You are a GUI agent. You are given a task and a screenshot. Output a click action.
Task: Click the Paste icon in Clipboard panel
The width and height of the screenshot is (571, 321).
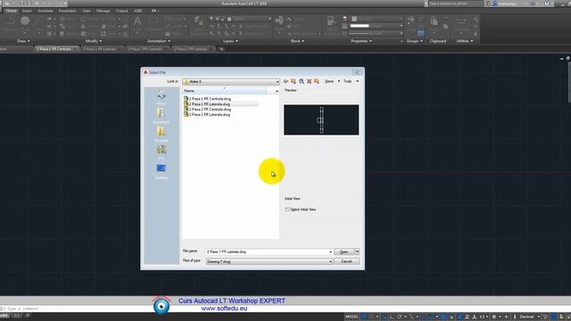click(434, 21)
